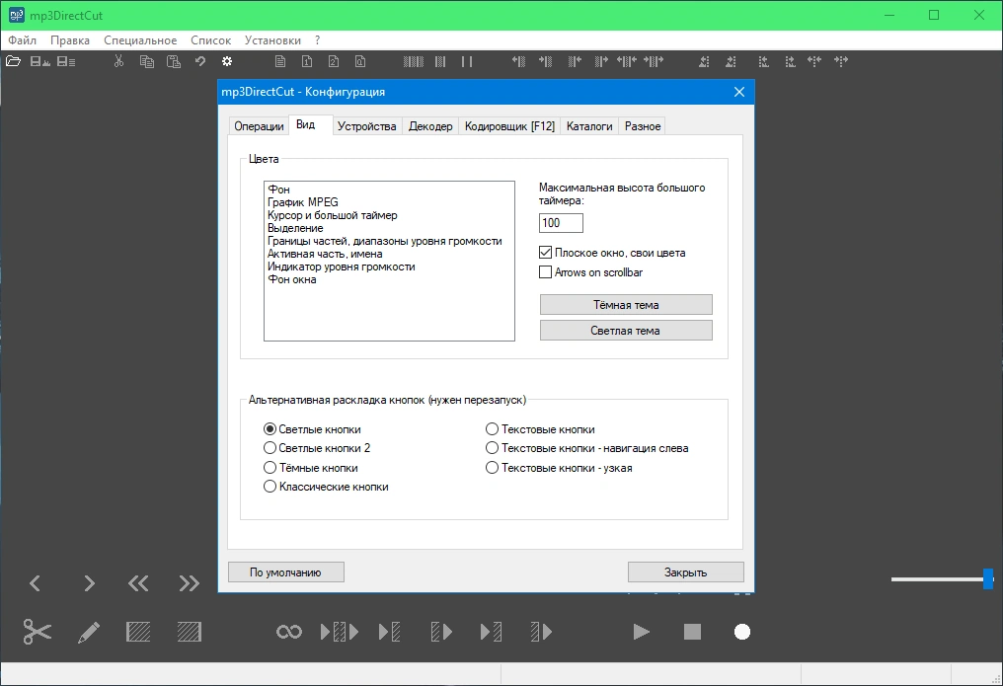The image size is (1003, 686).
Task: Open the Правка menu
Action: pos(70,40)
